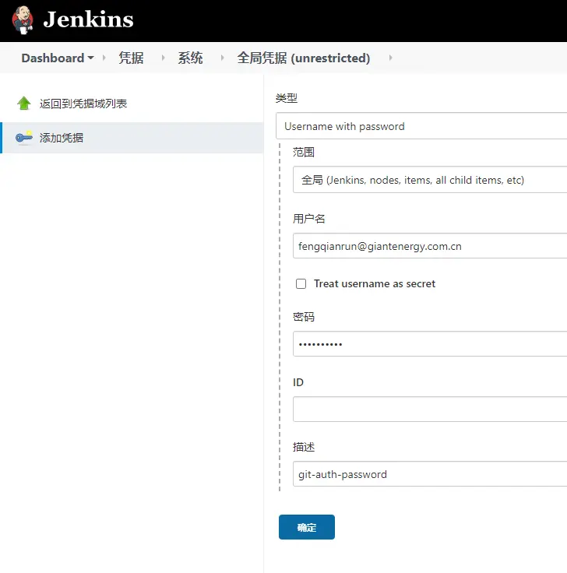Click the green up-arrow return icon
This screenshot has height=573, width=567.
tap(23, 104)
